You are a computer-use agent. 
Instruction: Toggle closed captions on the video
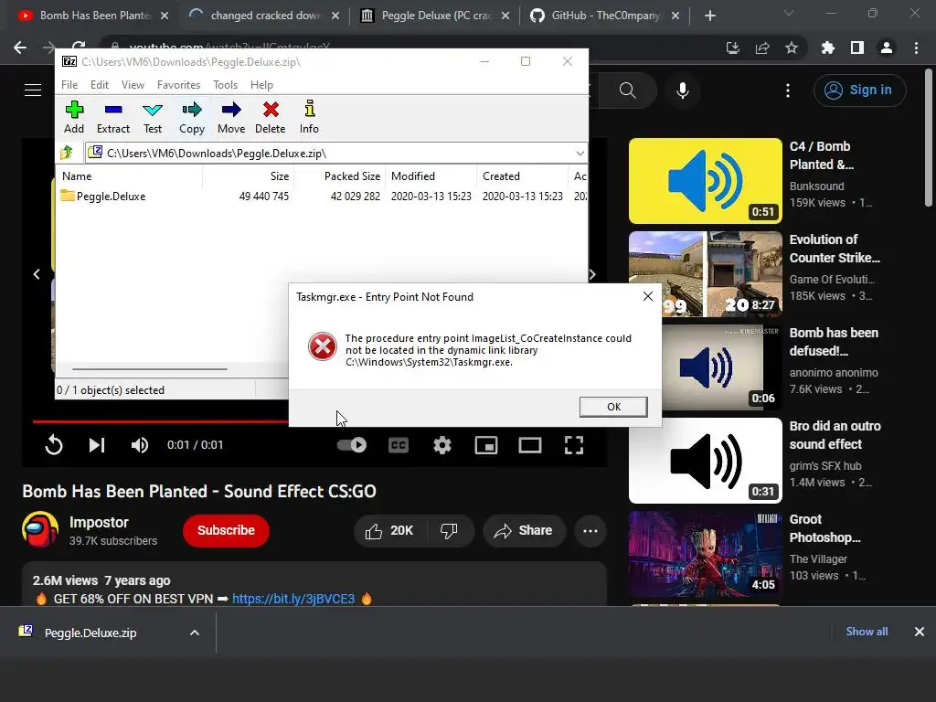pyautogui.click(x=399, y=445)
